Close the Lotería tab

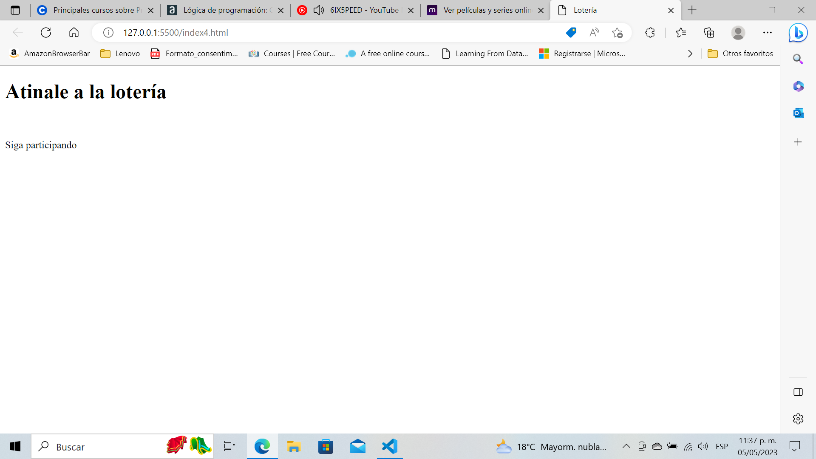[671, 11]
